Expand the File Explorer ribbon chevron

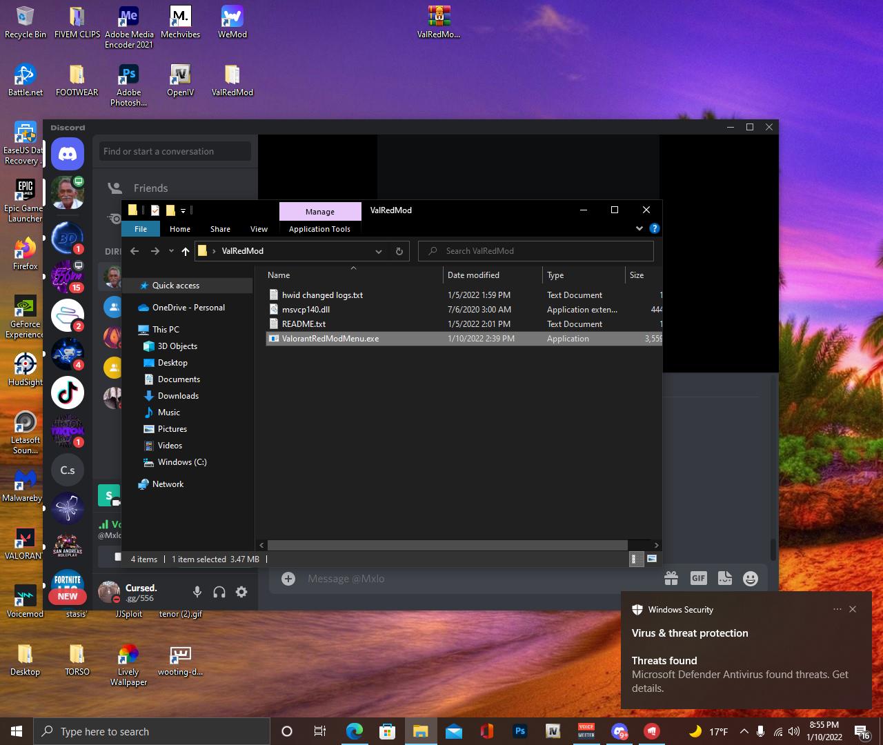(x=639, y=228)
